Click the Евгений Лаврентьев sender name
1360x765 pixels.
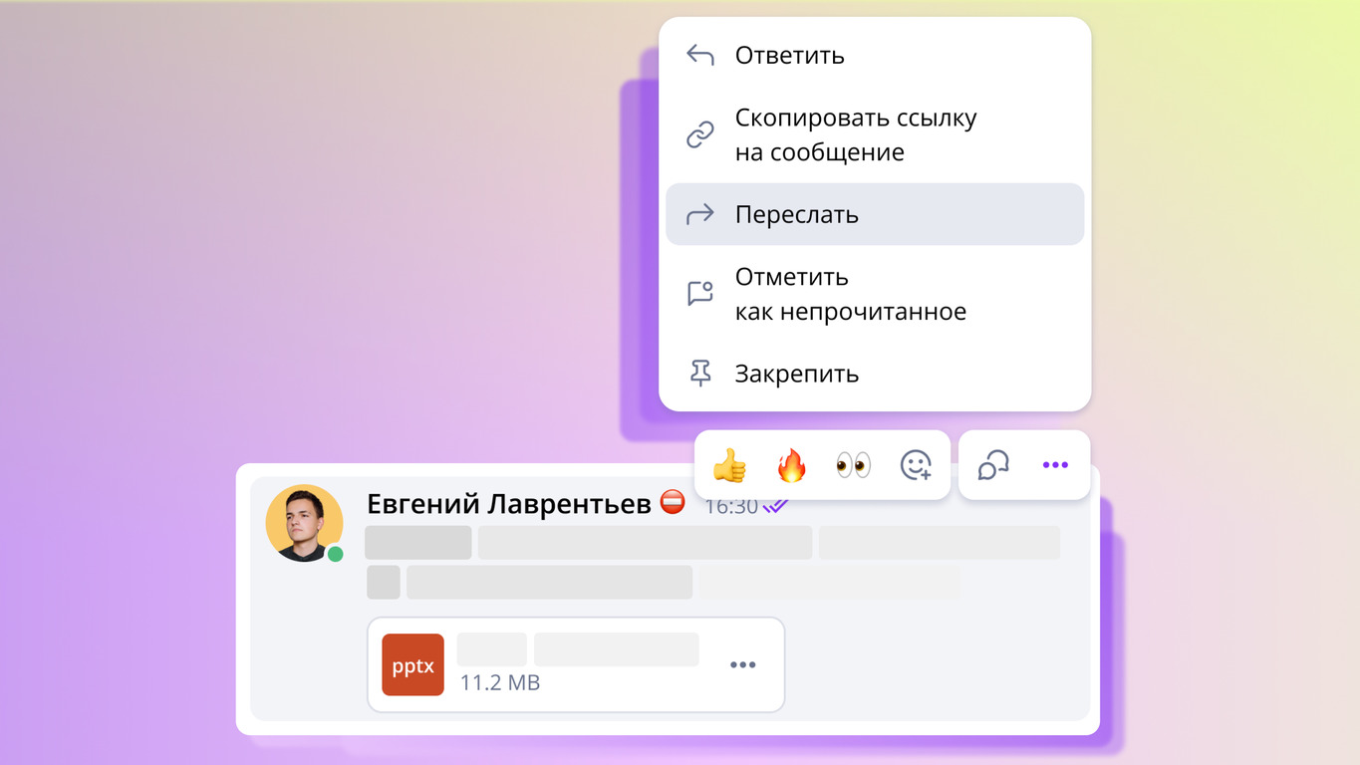509,504
